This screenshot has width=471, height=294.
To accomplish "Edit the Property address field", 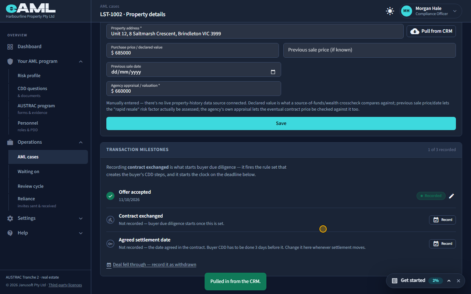I will point(255,31).
